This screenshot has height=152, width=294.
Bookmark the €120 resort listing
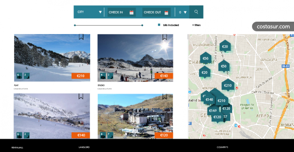pos(164,96)
